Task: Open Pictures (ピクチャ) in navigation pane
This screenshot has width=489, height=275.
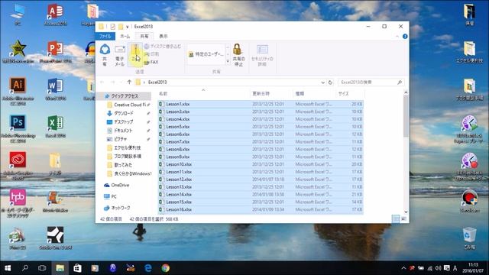Action: pos(121,139)
